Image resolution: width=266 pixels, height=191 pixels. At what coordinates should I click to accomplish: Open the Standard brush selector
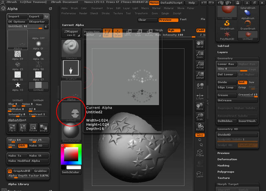(71, 49)
